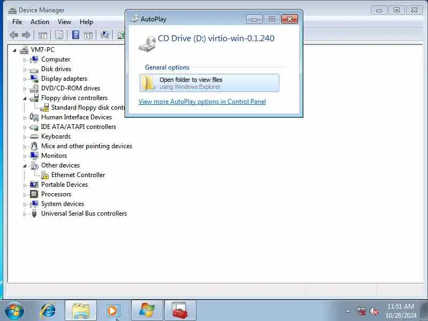Expand the Keyboards category
The height and width of the screenshot is (321, 428).
click(25, 137)
